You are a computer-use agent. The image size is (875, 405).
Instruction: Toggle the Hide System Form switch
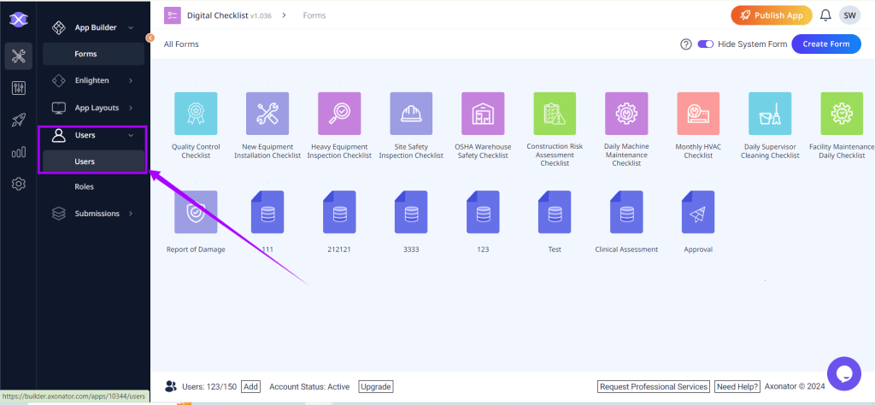point(706,44)
